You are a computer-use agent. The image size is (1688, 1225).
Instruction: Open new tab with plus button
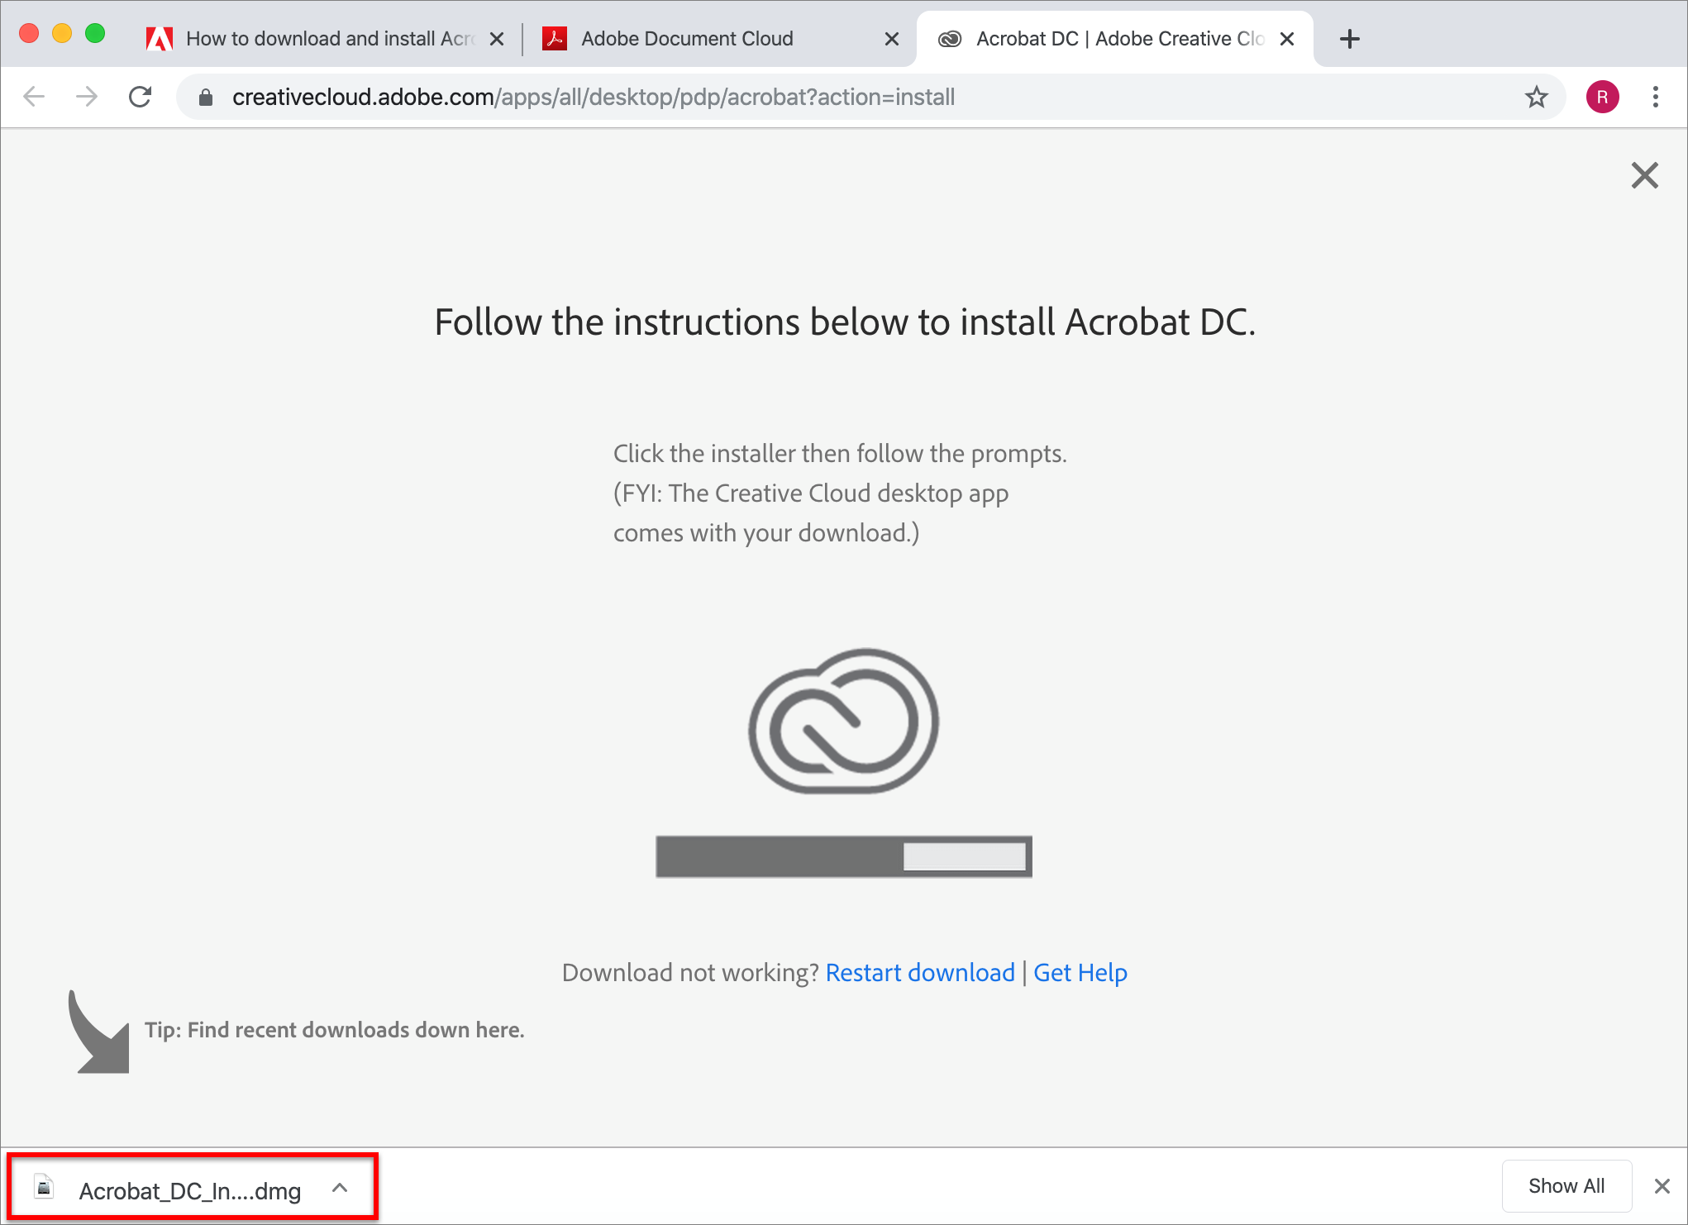tap(1350, 38)
